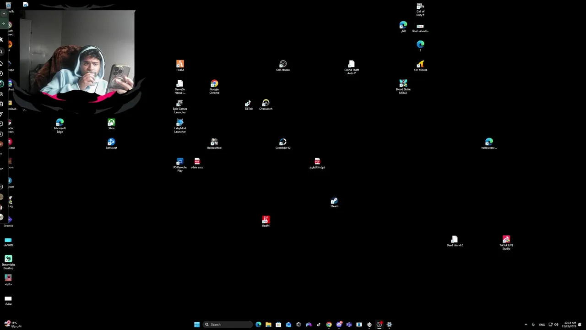Launch Battle.net from the desktop
This screenshot has width=586, height=330.
pyautogui.click(x=111, y=144)
